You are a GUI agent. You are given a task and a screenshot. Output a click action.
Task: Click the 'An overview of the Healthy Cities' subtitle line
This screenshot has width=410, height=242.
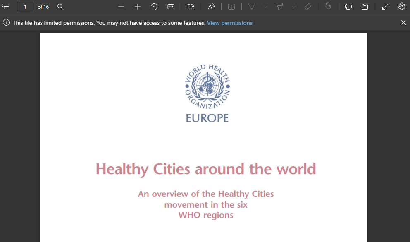coord(206,194)
